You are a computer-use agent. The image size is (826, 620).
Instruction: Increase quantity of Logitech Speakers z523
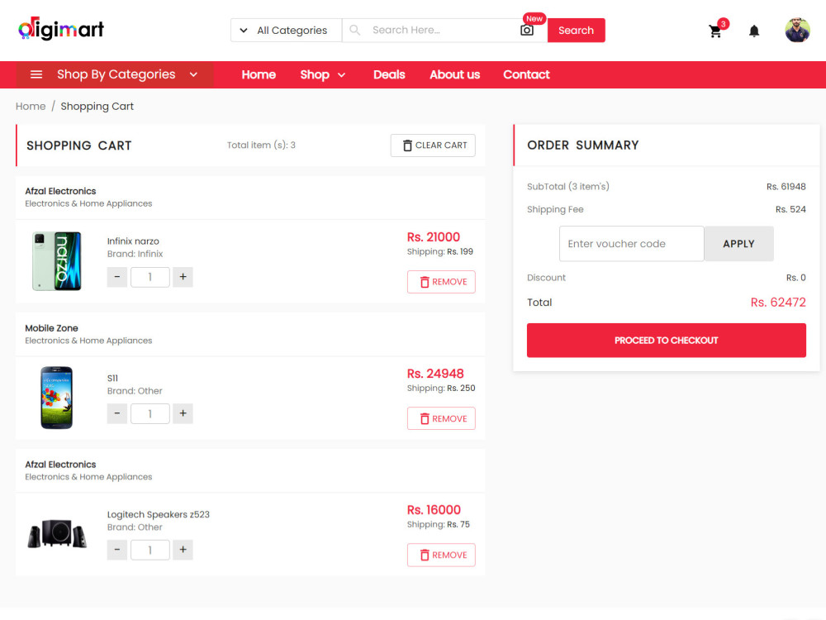coord(183,550)
